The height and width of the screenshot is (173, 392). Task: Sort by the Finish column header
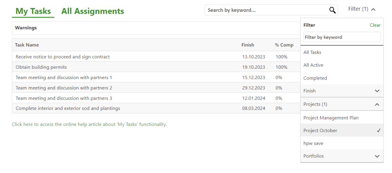click(248, 45)
